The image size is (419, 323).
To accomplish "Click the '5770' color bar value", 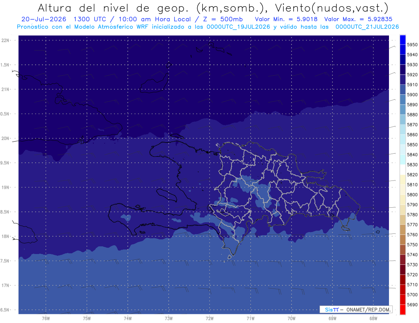I will (413, 225).
